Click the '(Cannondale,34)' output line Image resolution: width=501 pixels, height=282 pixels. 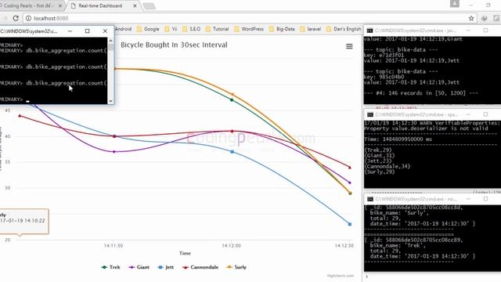coord(387,166)
